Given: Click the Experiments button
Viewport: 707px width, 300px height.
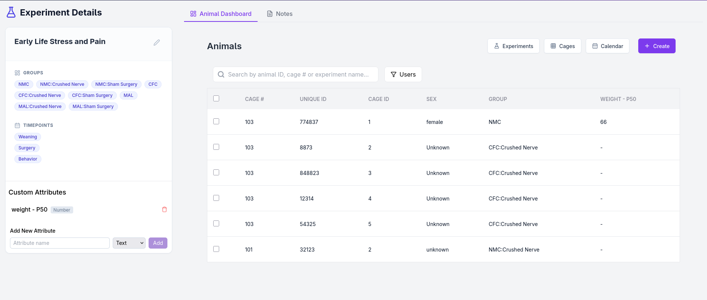Looking at the screenshot, I should click(513, 46).
